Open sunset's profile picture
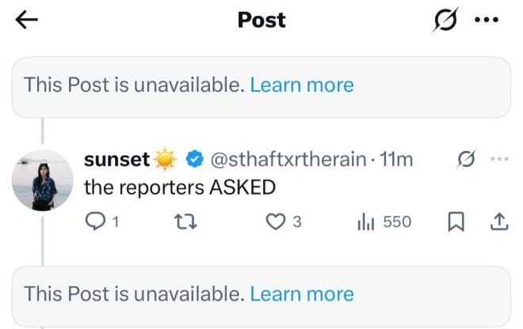 [43, 180]
